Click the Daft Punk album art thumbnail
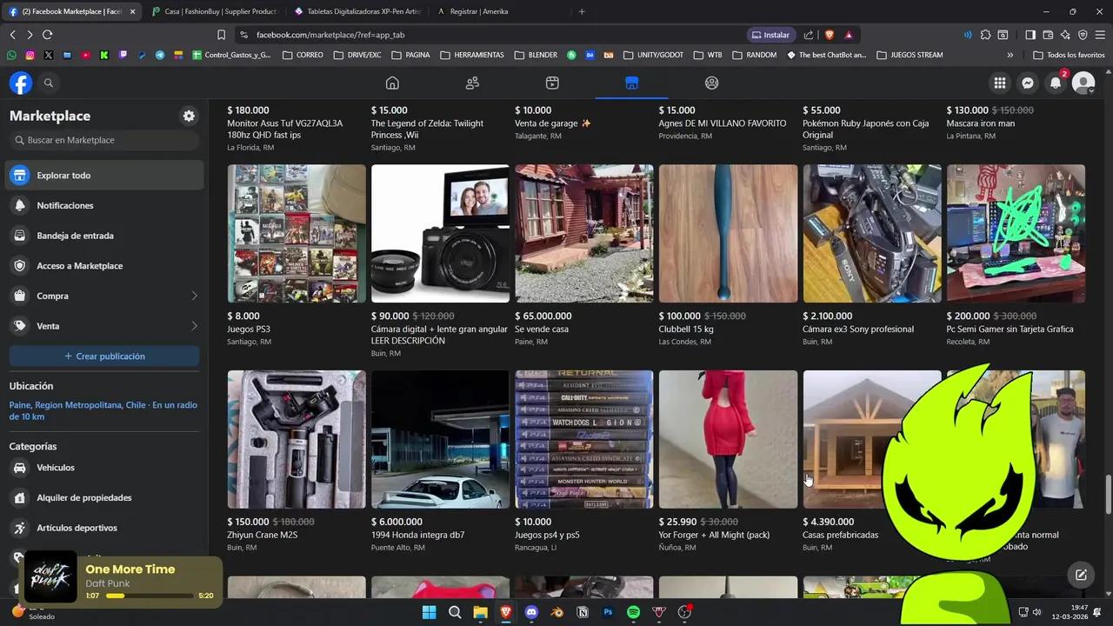Viewport: 1113px width, 626px height. pos(50,576)
